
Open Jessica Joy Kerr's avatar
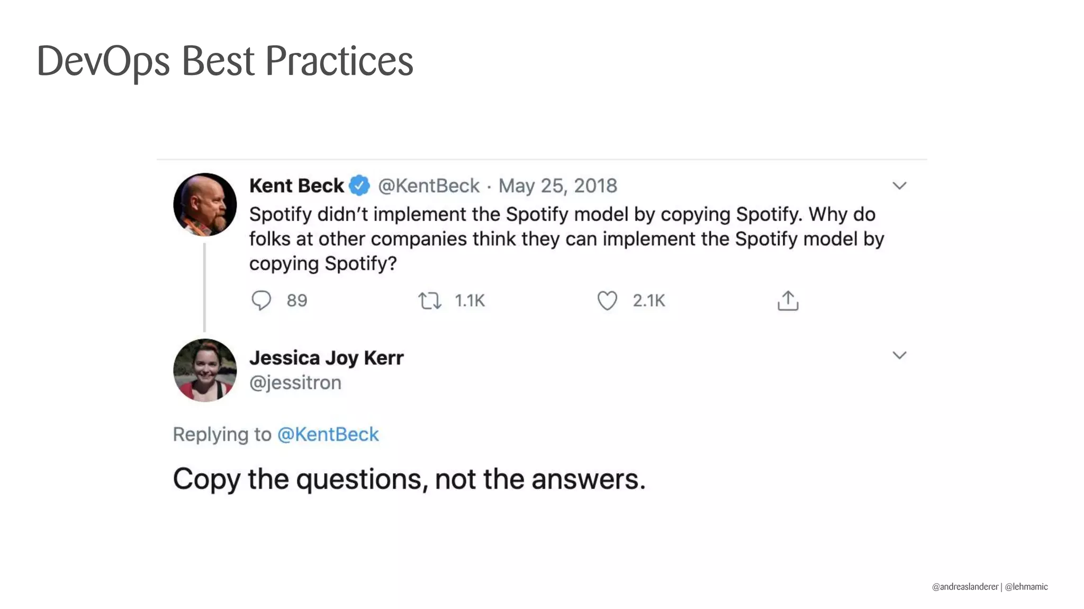tap(205, 370)
